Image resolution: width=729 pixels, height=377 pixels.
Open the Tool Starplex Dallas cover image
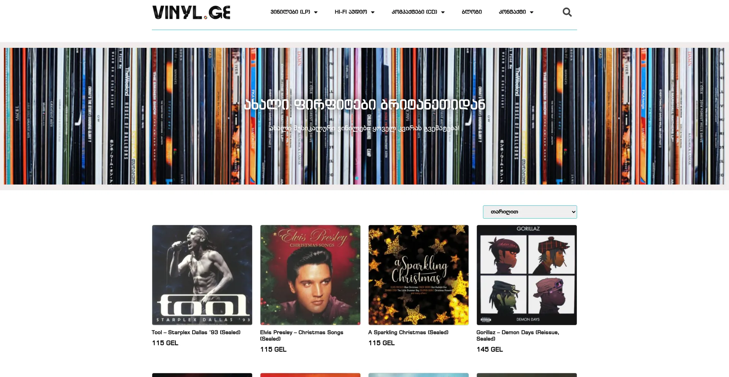coord(202,275)
